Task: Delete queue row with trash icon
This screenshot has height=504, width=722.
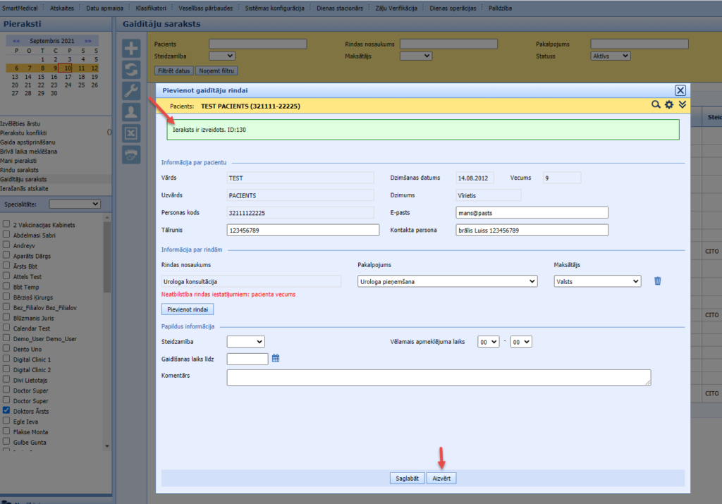Action: 657,281
